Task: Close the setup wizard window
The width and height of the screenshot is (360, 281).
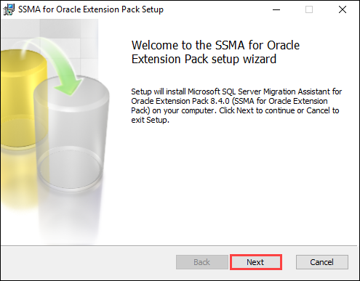Action: [343, 9]
